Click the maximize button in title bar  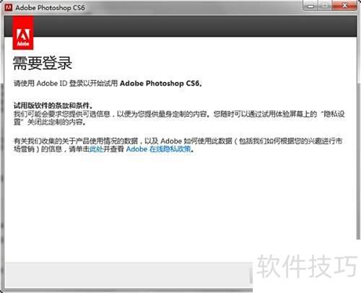[326, 6]
